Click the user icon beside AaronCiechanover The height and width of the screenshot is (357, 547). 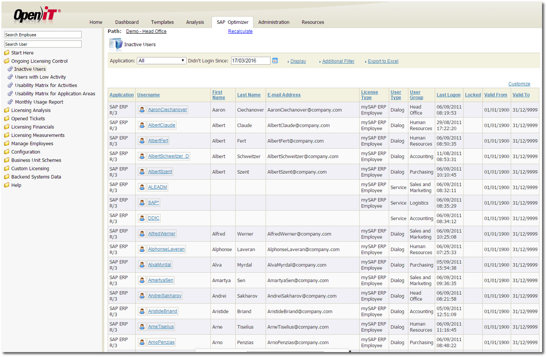pos(142,110)
